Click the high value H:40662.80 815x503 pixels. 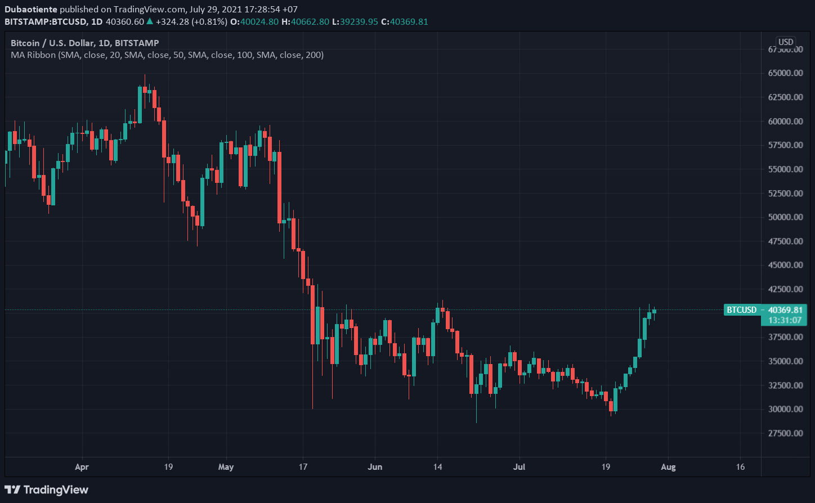pos(305,22)
